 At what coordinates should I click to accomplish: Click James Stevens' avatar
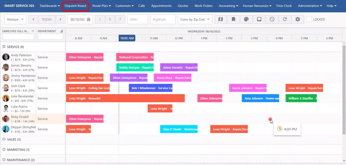tap(6, 67)
